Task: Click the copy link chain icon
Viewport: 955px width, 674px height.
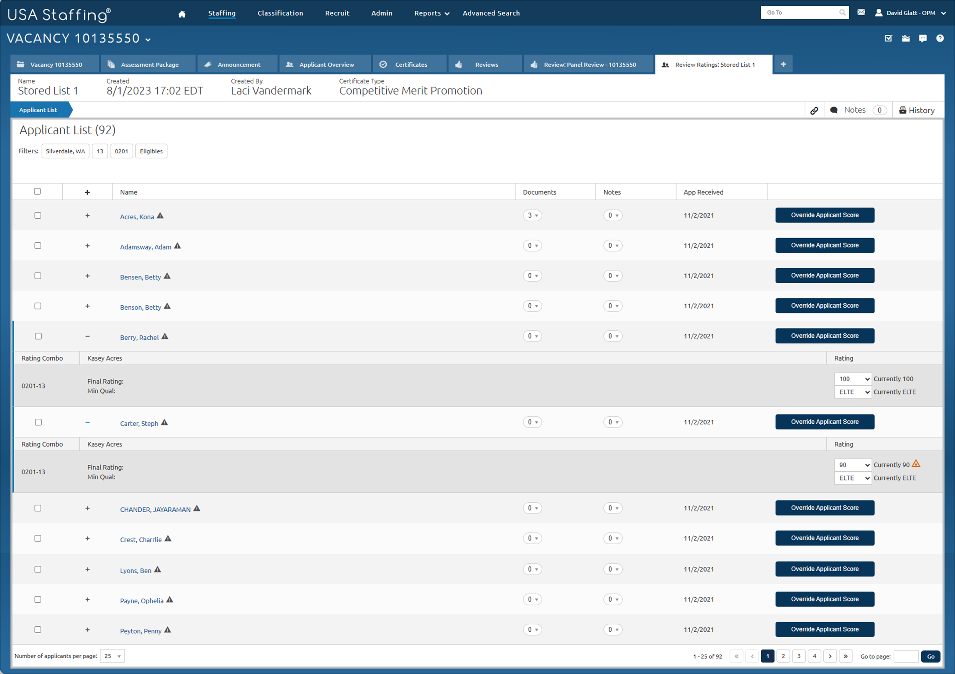Action: pyautogui.click(x=814, y=110)
